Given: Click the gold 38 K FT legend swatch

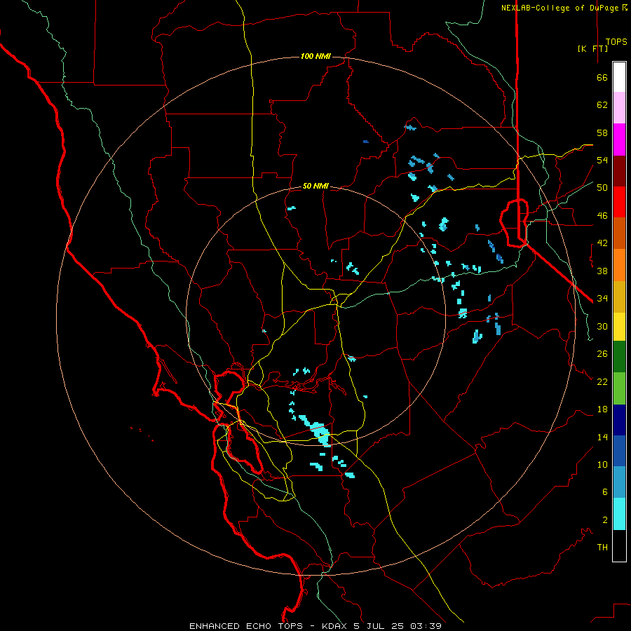Looking at the screenshot, I should click(619, 297).
